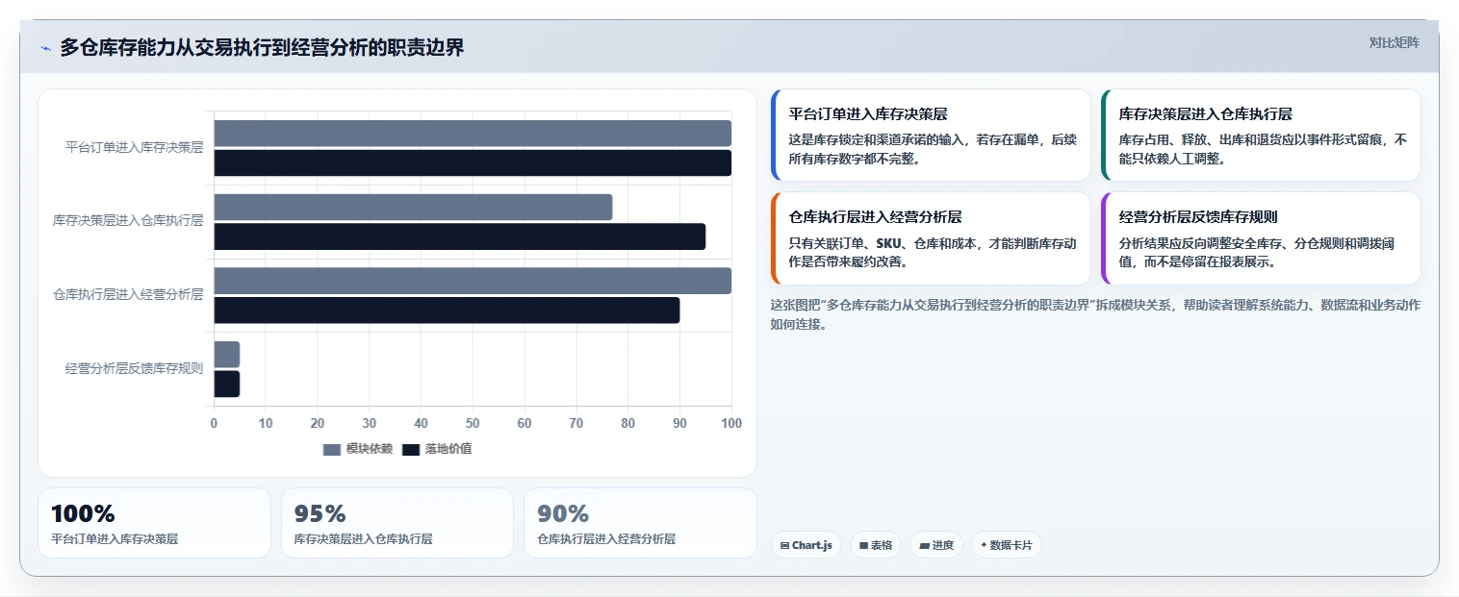Click the lightning icon beside the title

[x=45, y=48]
